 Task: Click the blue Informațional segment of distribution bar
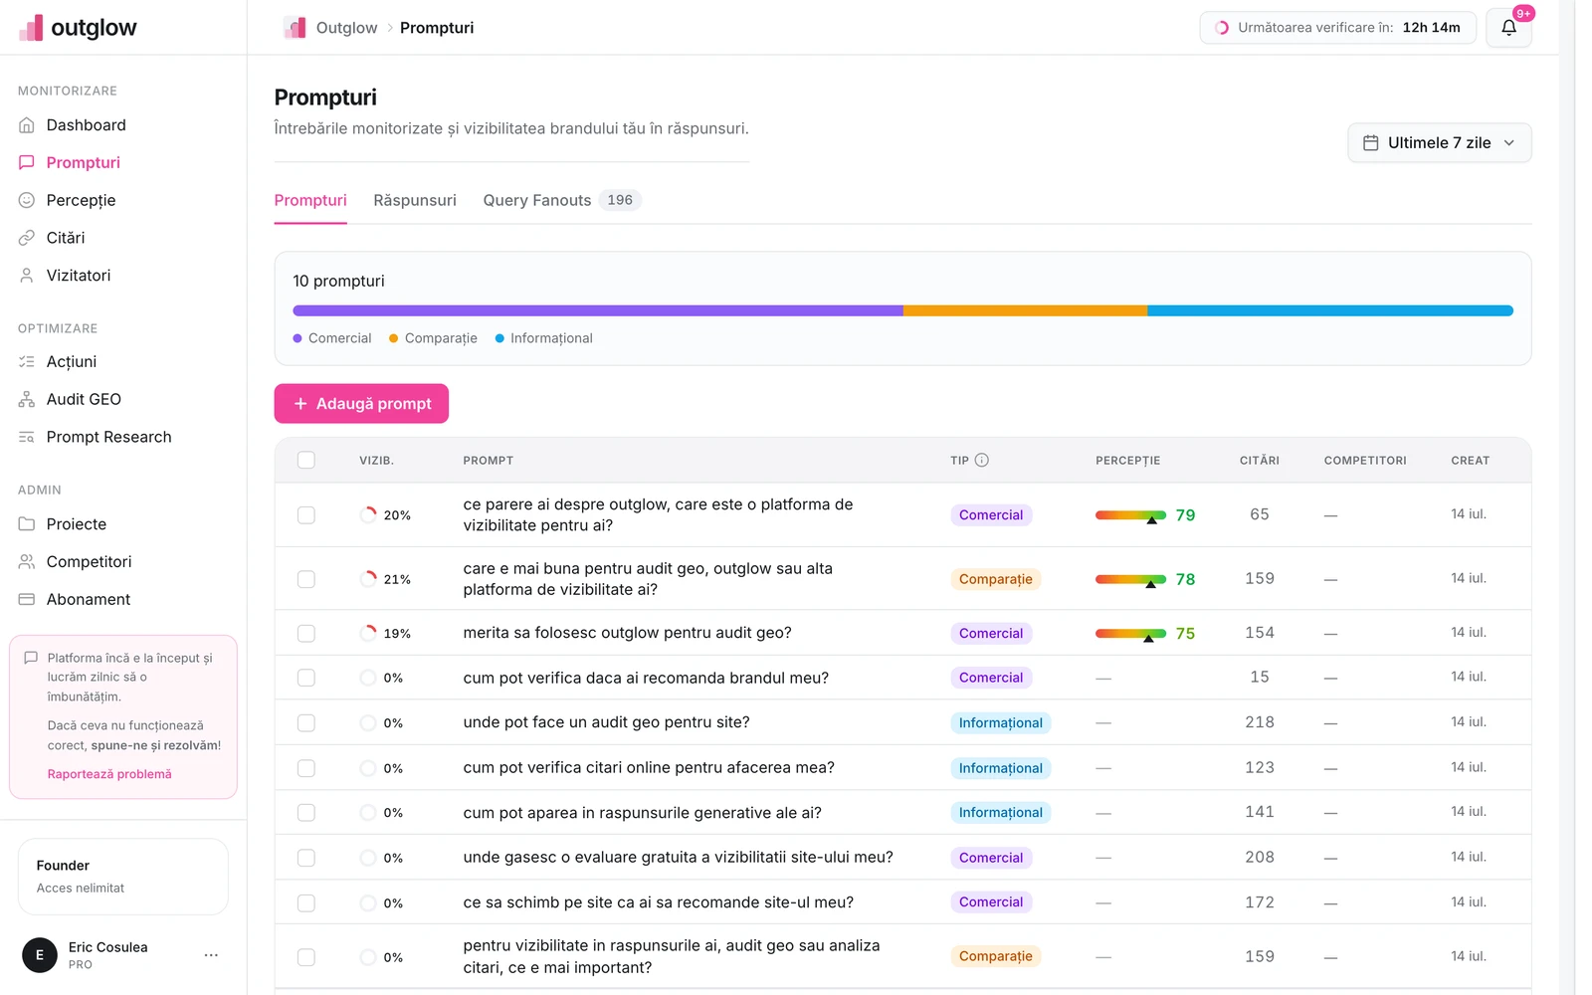[x=1330, y=310]
